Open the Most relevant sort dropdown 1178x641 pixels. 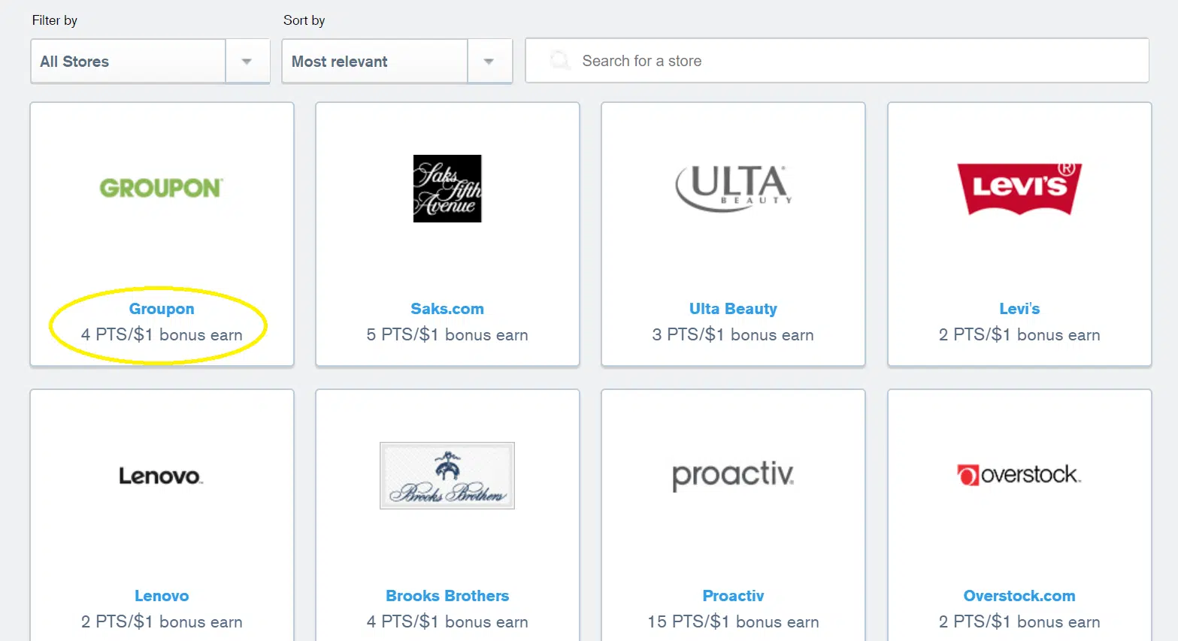[397, 61]
